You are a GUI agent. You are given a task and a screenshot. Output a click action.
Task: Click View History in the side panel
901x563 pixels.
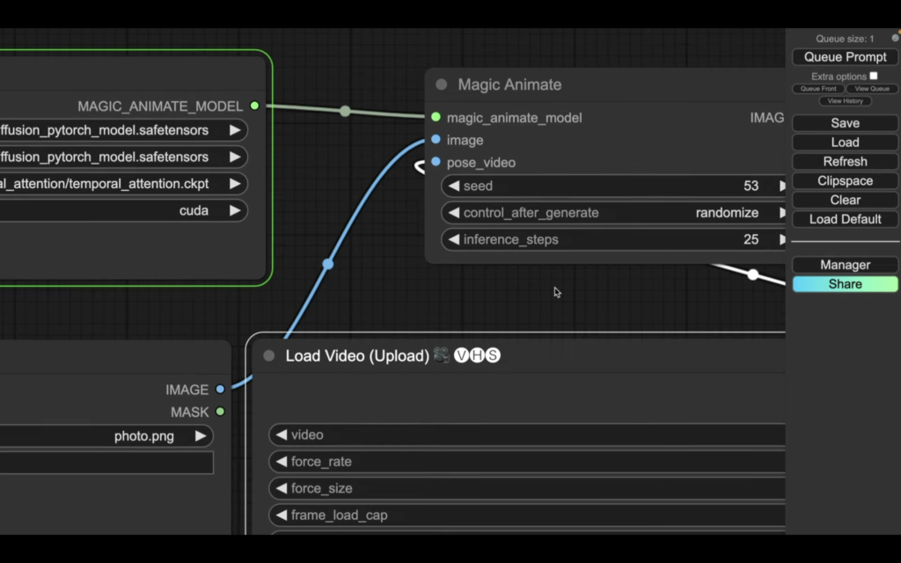tap(845, 101)
